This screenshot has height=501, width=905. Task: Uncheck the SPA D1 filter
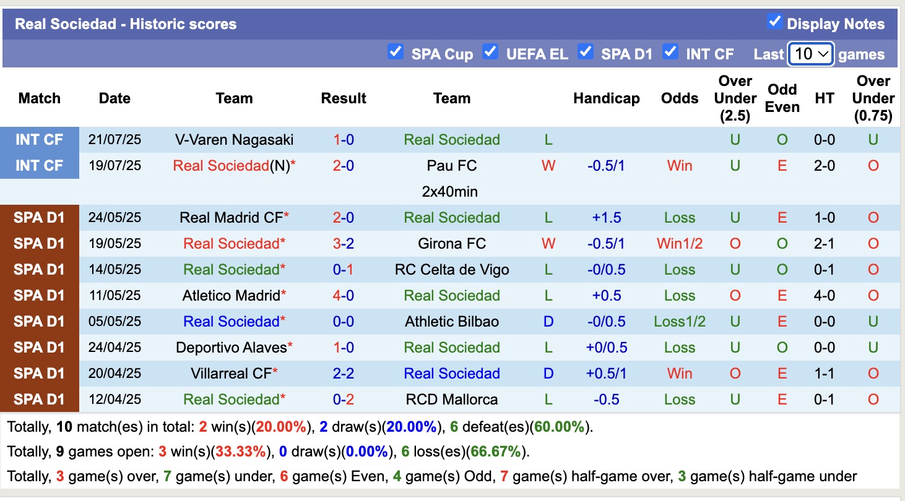coord(586,52)
